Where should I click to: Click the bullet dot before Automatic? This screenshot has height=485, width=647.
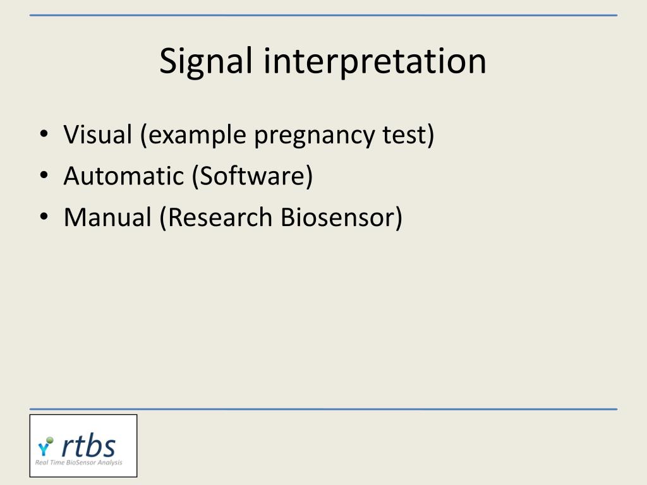click(44, 175)
